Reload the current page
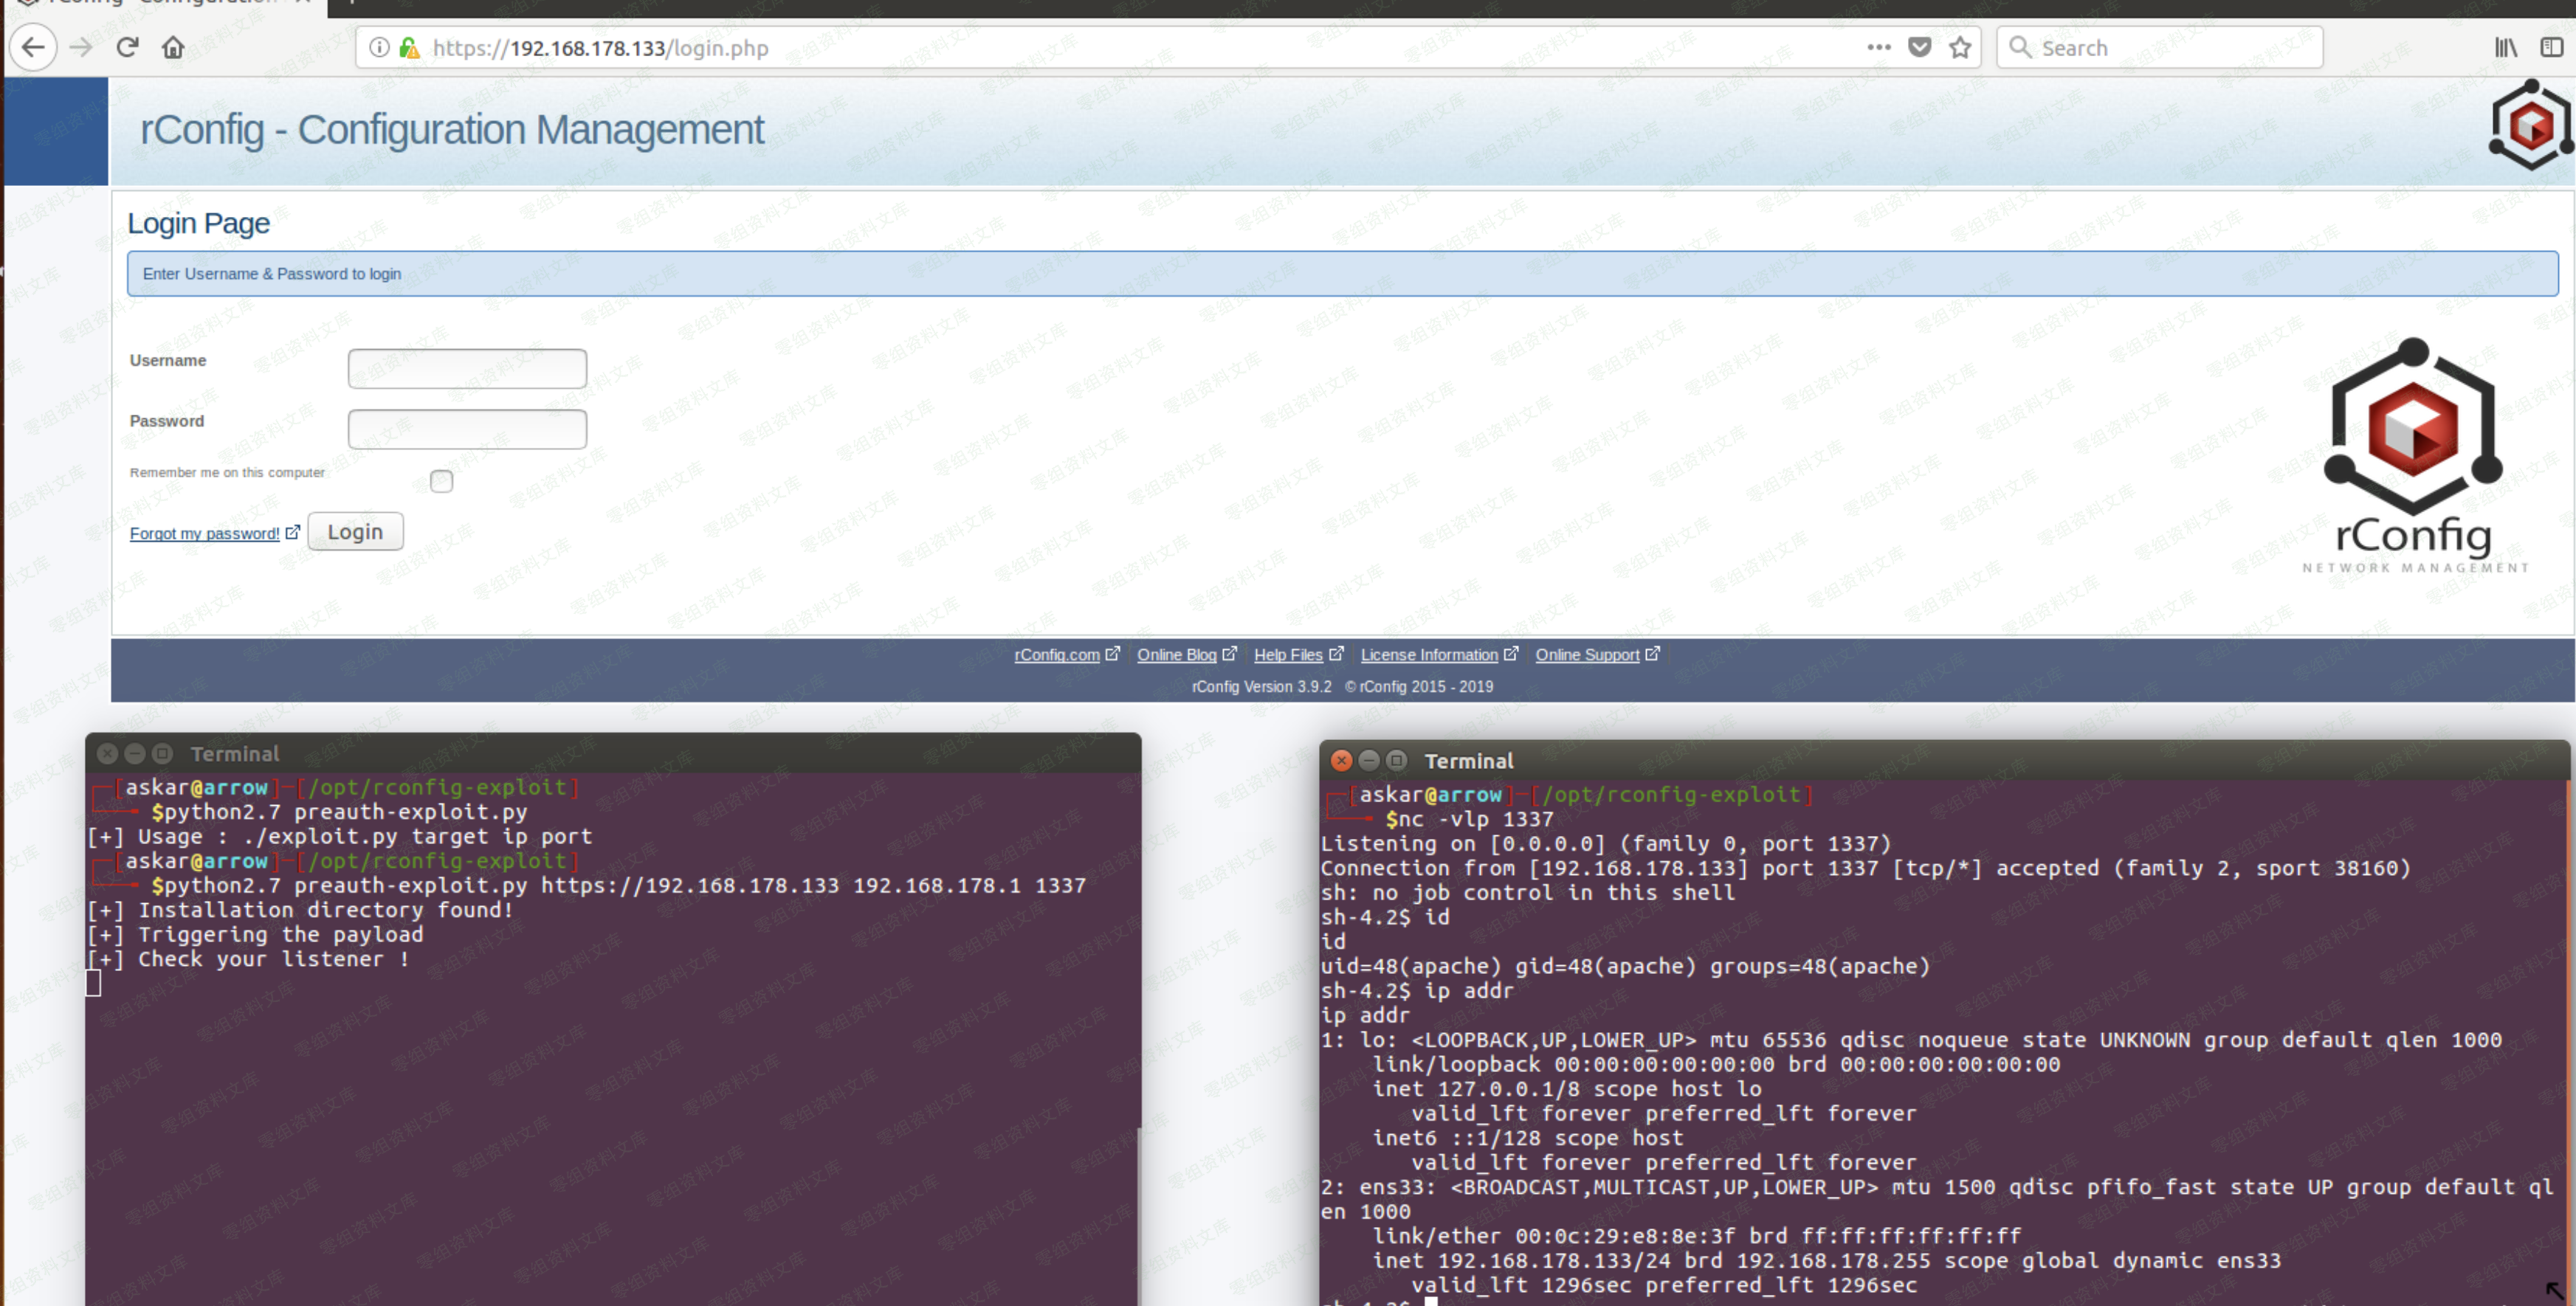2576x1306 pixels. tap(127, 47)
